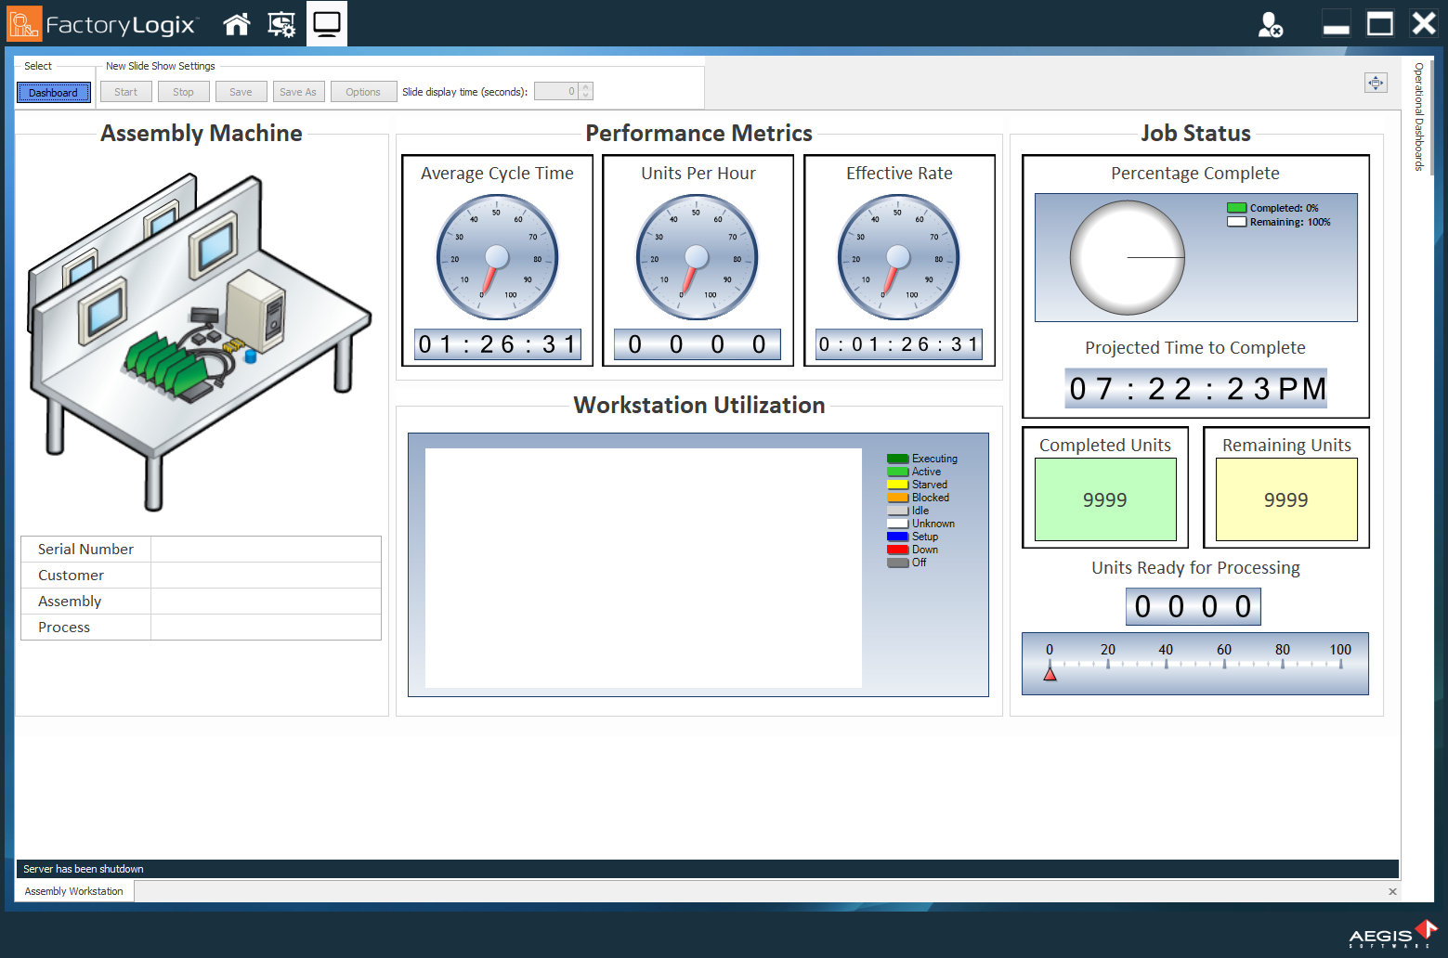The width and height of the screenshot is (1448, 958).
Task: Decrease slide display time with down stepper
Action: pyautogui.click(x=585, y=95)
